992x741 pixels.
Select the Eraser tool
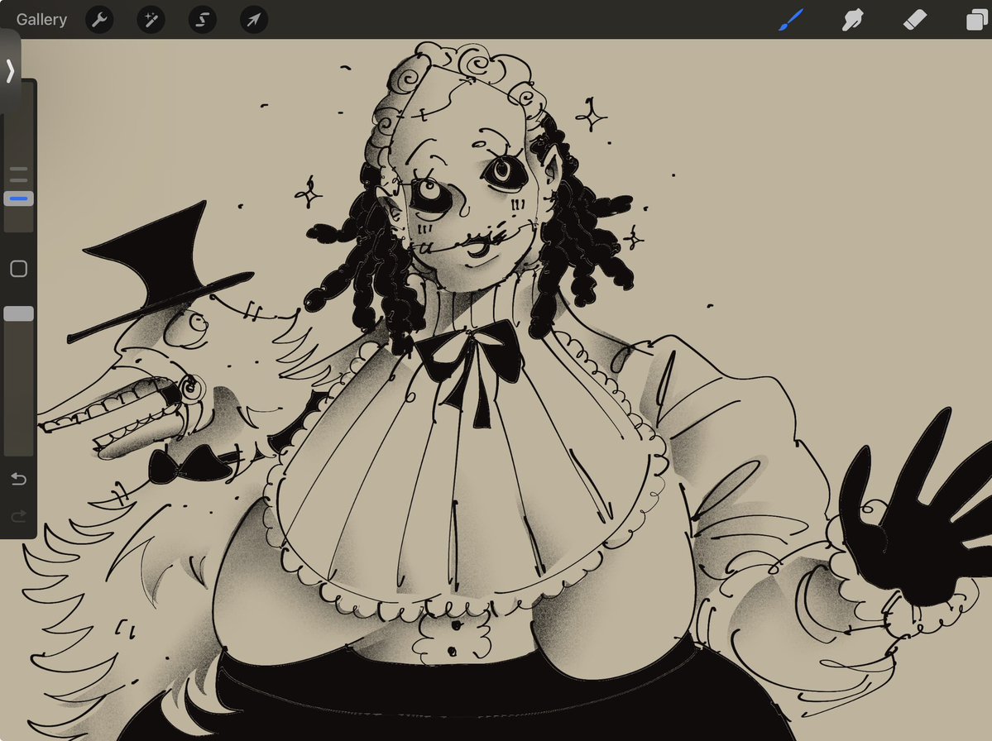[915, 20]
